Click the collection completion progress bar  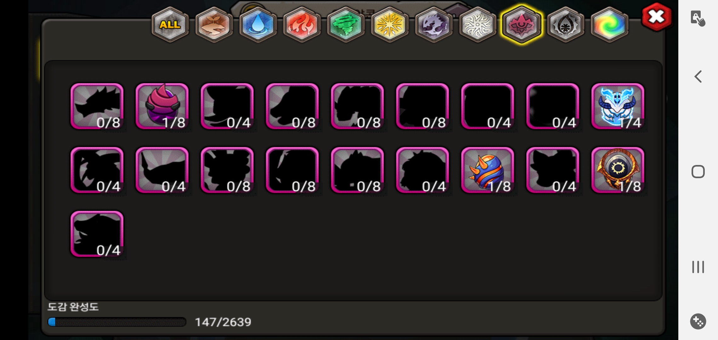pos(117,322)
